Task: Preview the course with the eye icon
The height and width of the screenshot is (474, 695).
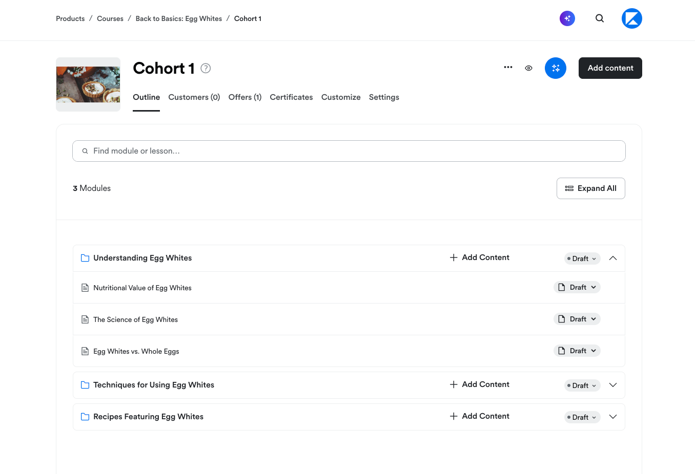Action: coord(528,68)
